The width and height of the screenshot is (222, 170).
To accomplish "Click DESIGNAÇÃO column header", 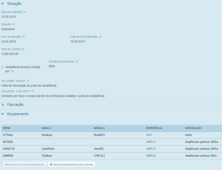I will [193, 128].
